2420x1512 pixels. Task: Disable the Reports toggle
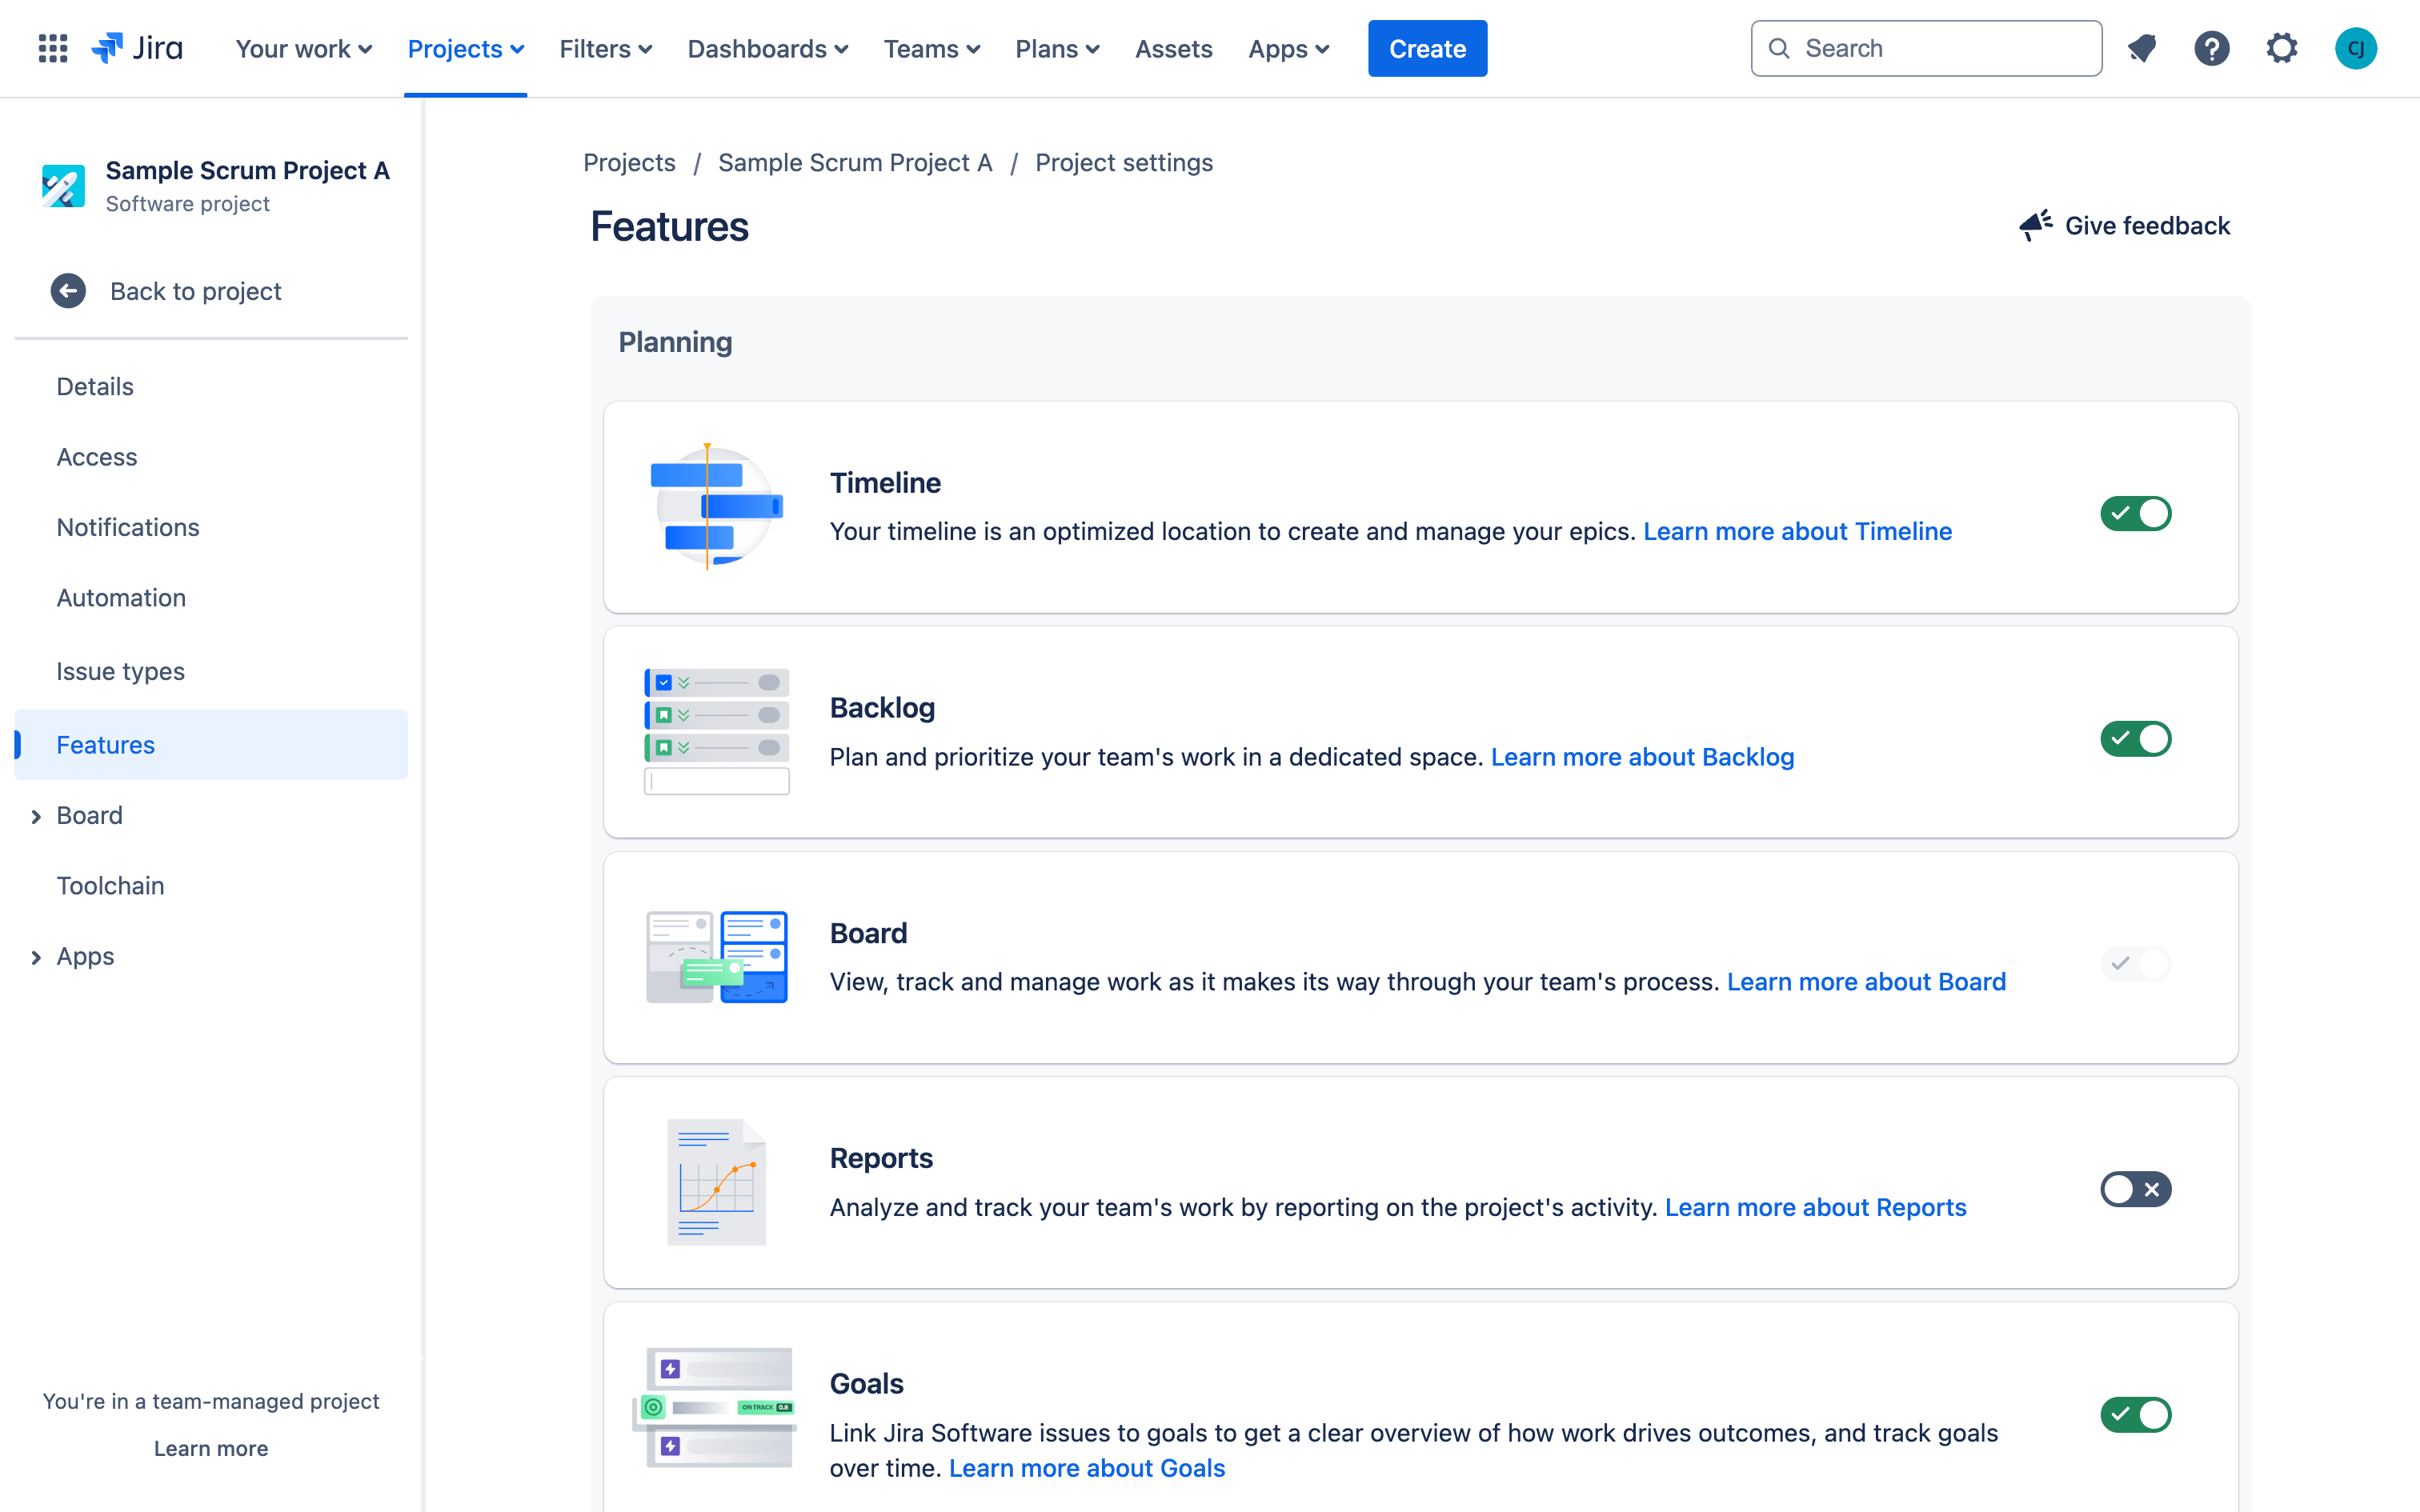coord(2134,1190)
